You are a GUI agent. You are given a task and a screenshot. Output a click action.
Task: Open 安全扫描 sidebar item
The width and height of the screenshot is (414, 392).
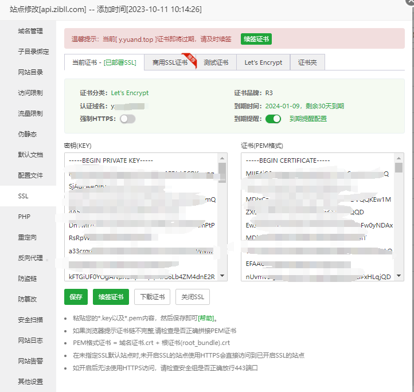tap(30, 320)
